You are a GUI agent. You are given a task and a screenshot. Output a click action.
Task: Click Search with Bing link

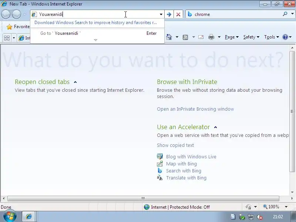184,171
